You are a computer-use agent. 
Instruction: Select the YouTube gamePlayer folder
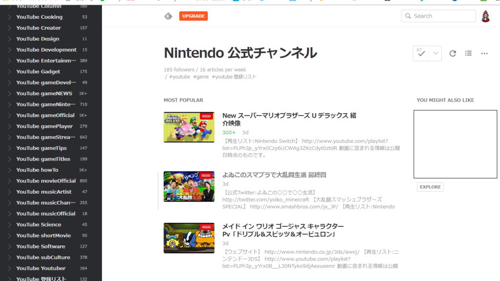point(44,126)
